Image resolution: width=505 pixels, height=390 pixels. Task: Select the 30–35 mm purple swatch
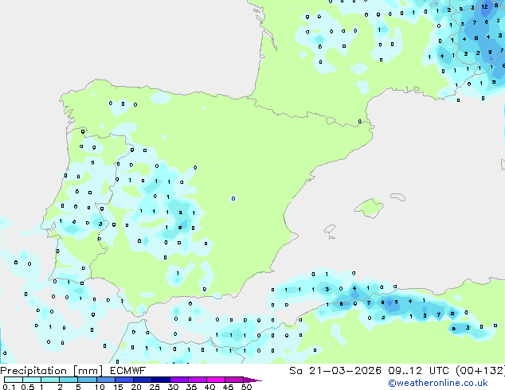point(178,380)
